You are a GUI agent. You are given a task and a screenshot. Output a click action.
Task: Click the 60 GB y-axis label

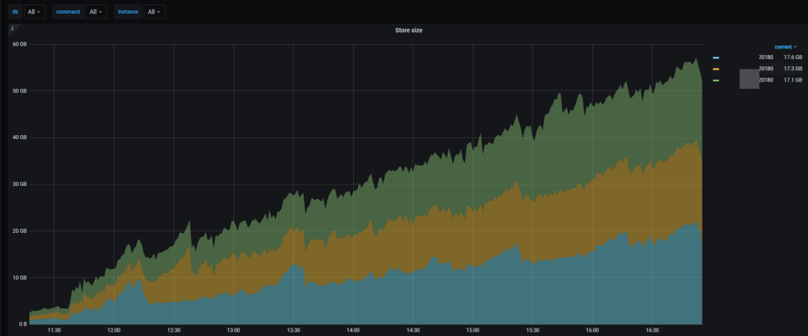pos(19,44)
